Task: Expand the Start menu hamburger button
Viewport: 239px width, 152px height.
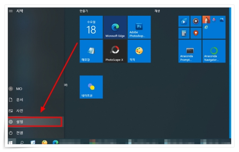Action: (x=11, y=11)
